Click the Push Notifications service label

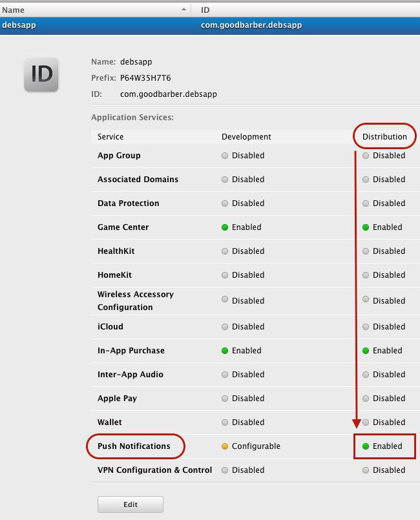coord(134,446)
